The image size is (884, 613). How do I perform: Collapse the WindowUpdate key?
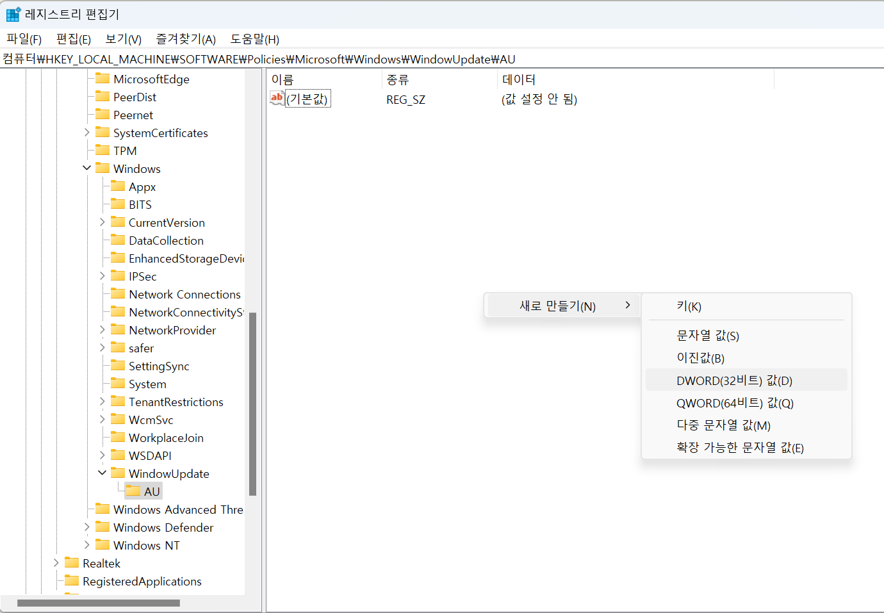click(x=102, y=473)
